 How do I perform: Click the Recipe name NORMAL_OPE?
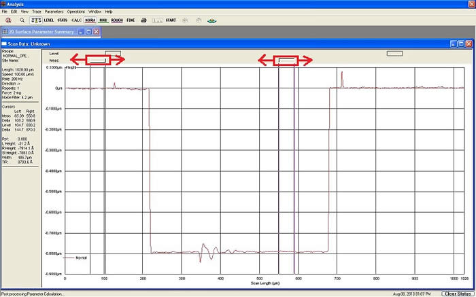click(x=16, y=56)
